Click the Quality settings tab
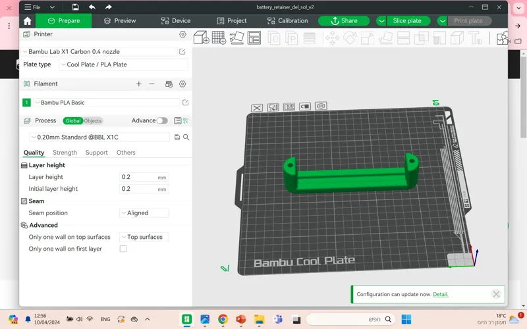This screenshot has width=527, height=329. coord(34,153)
